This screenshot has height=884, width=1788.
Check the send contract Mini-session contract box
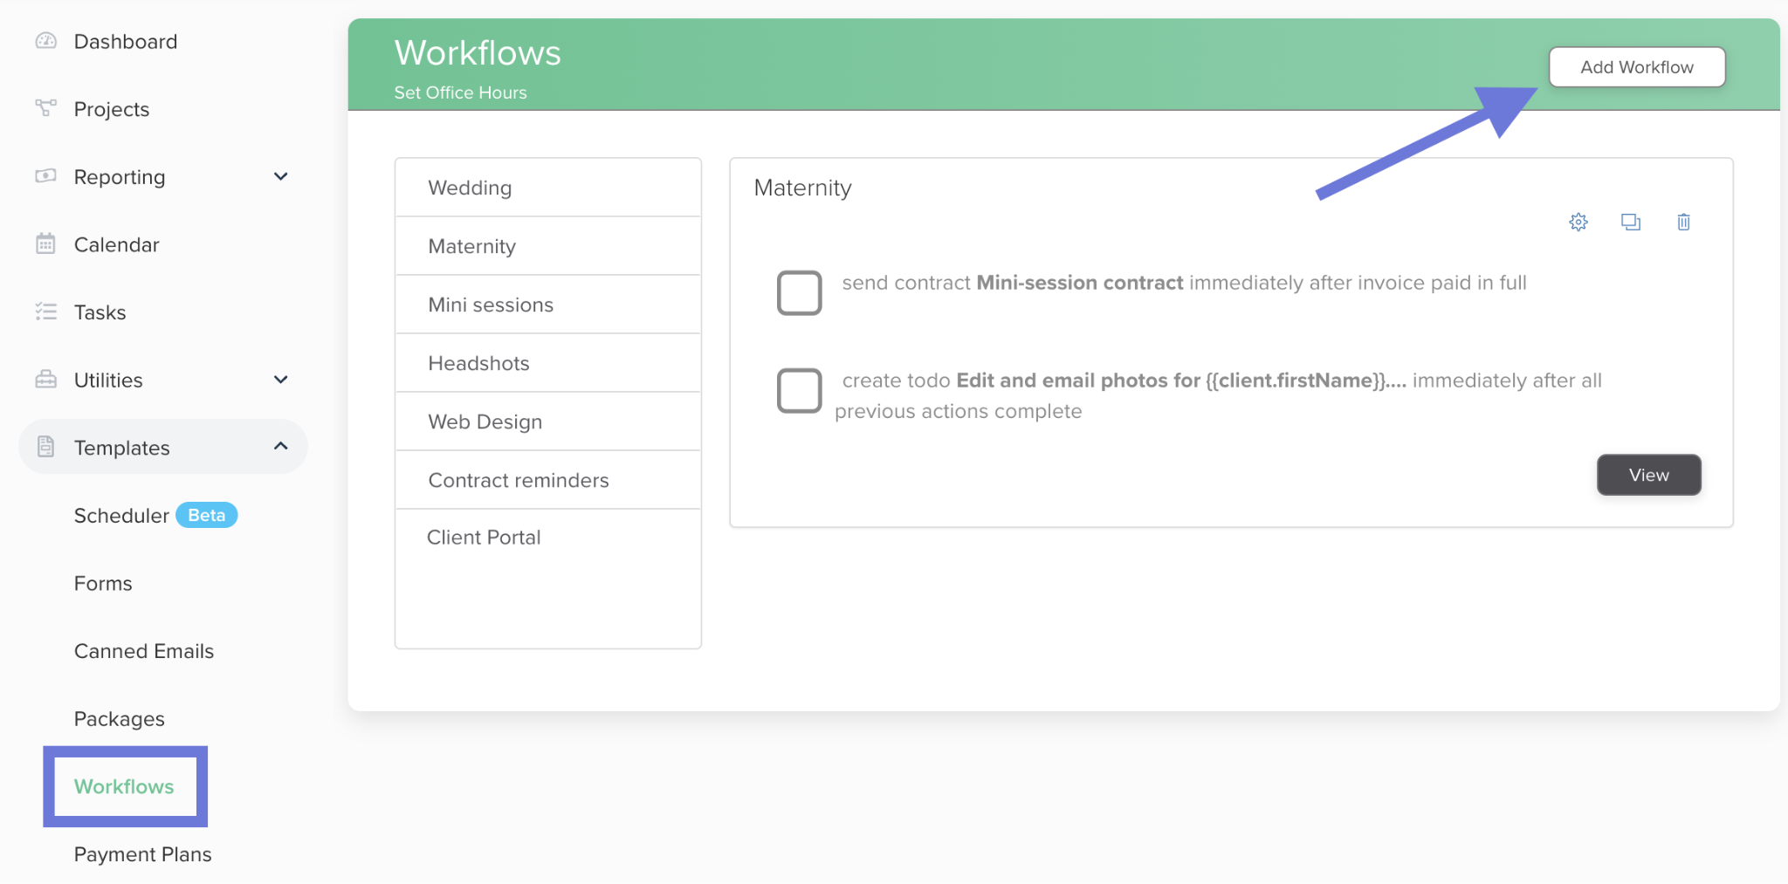(x=800, y=292)
